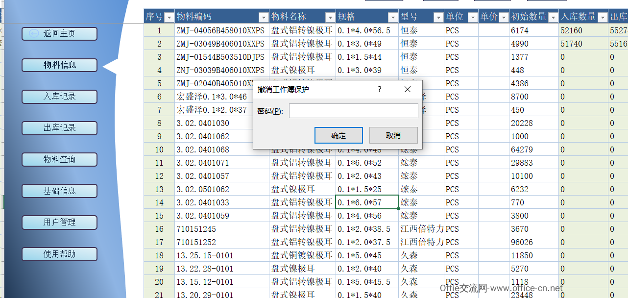
Task: Expand the 初始数量 column filter dropdown
Action: click(553, 17)
